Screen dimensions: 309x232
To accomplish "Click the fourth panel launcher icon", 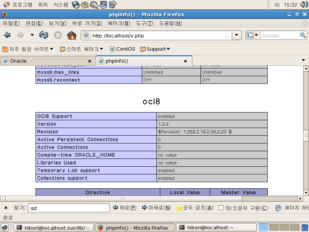I will 103,5.
